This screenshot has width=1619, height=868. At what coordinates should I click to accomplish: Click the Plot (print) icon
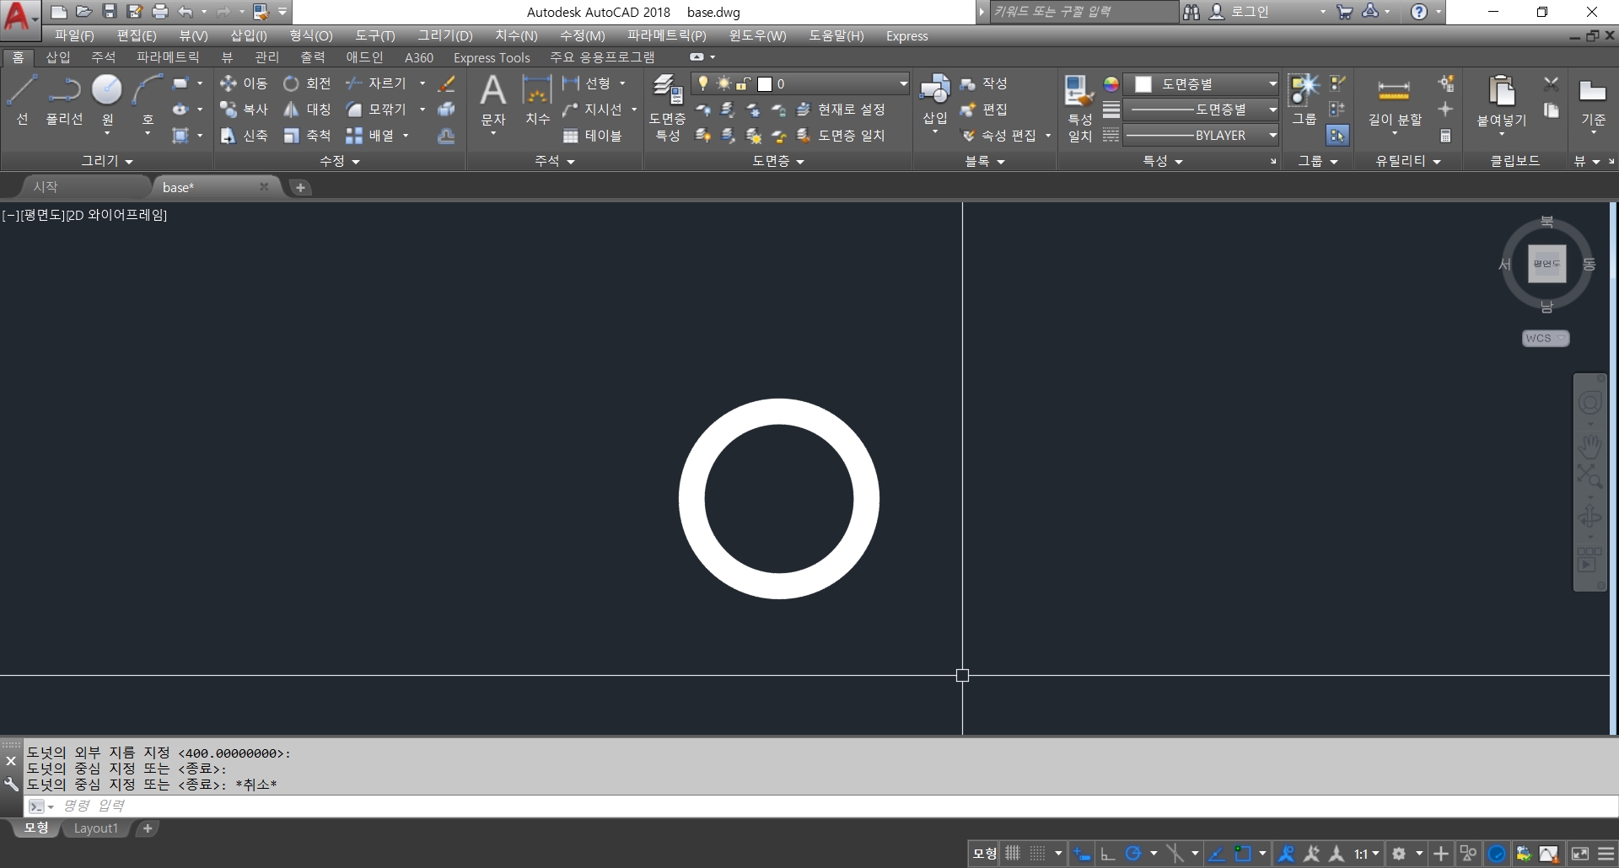159,12
